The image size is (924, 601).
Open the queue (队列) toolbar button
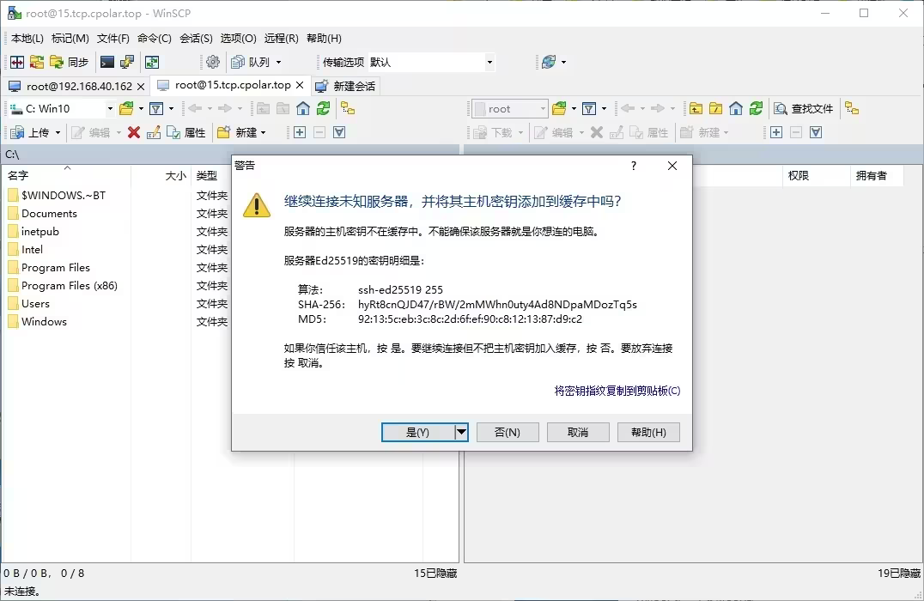click(251, 62)
